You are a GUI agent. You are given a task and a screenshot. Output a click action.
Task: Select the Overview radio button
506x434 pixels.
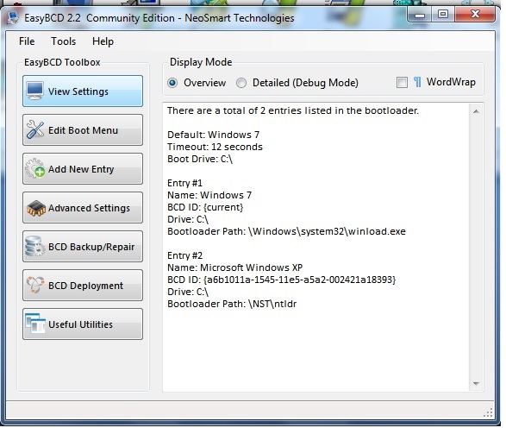[x=172, y=83]
